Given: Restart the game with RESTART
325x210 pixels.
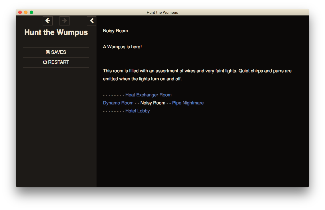Looking at the screenshot, I should (56, 62).
